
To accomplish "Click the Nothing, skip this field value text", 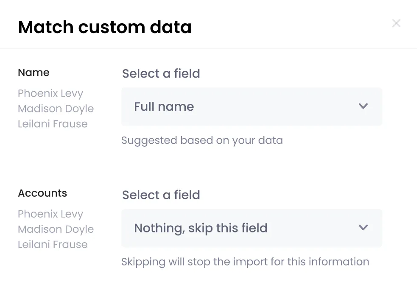I will pos(201,228).
